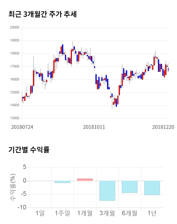Click the '3개월' period axis label
Screen dimensions: 177x224
pos(107,213)
